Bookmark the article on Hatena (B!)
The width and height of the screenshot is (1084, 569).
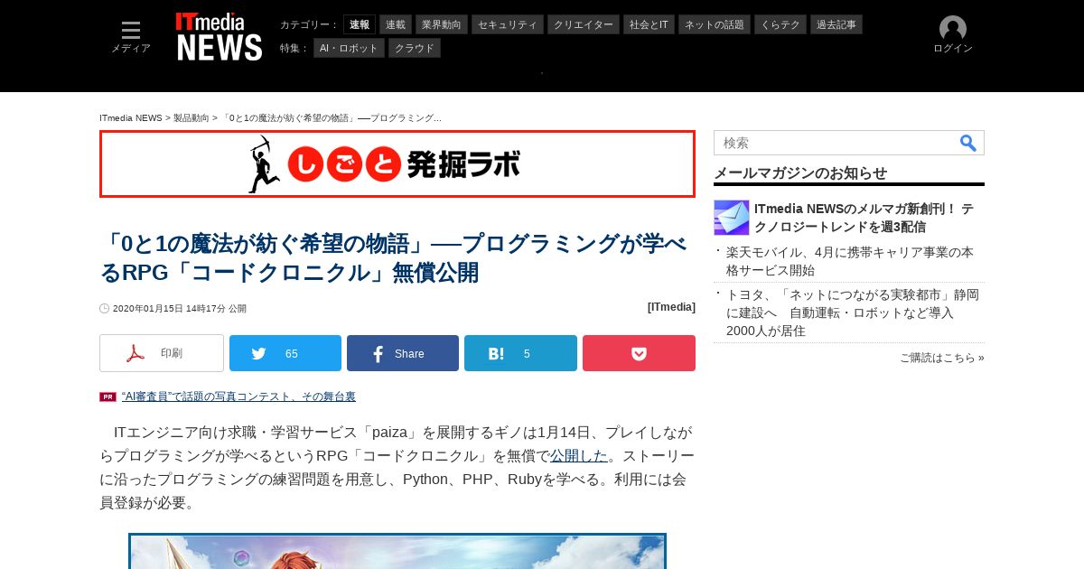click(520, 353)
